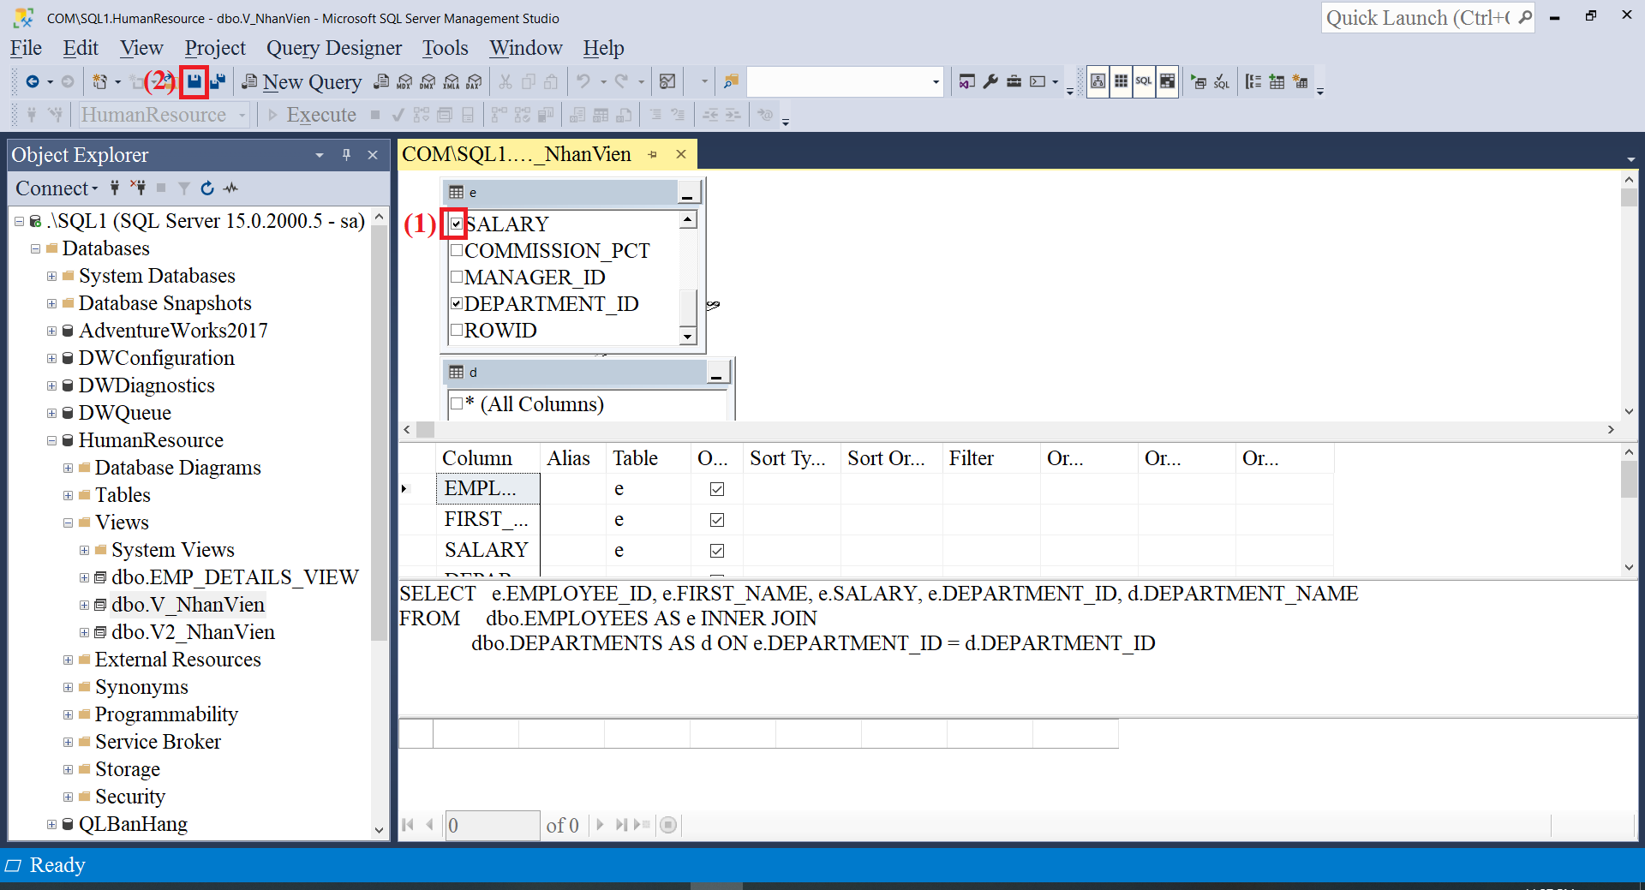Image resolution: width=1645 pixels, height=890 pixels.
Task: Expand the Tables folder node
Action: pos(68,495)
